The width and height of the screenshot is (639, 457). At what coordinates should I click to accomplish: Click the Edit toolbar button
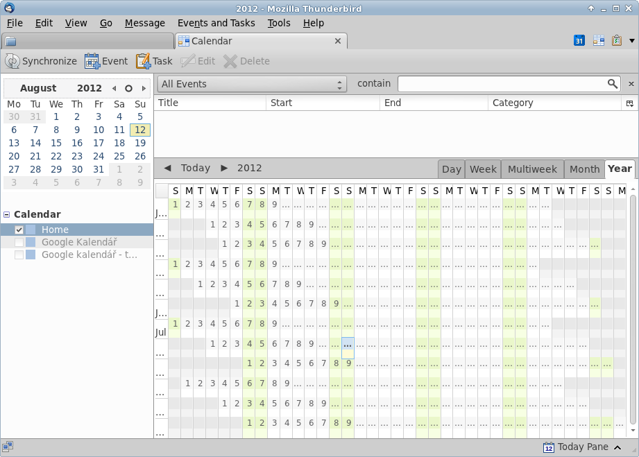198,61
